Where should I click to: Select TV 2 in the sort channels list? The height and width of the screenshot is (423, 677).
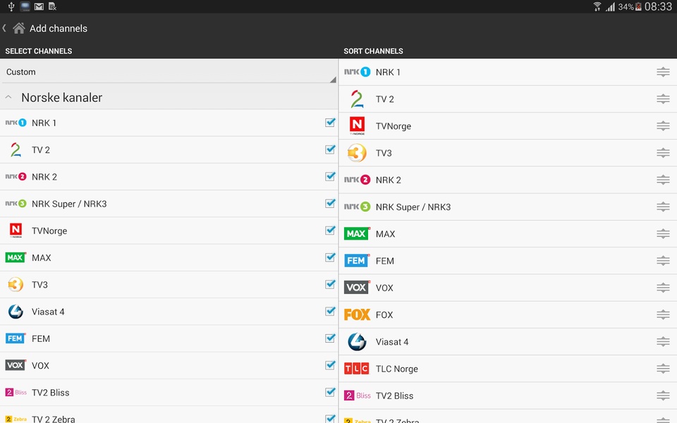click(508, 99)
